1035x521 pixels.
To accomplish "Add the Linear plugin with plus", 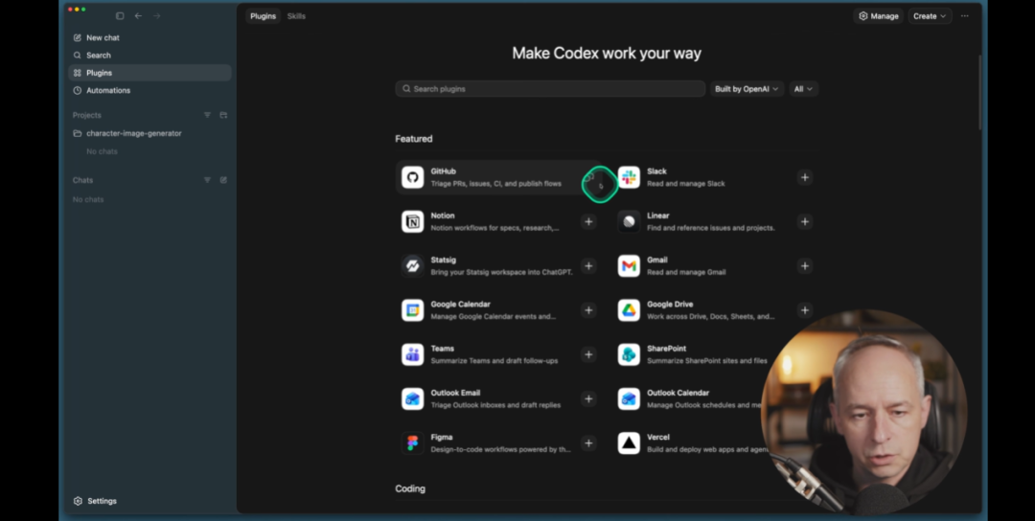I will (805, 221).
